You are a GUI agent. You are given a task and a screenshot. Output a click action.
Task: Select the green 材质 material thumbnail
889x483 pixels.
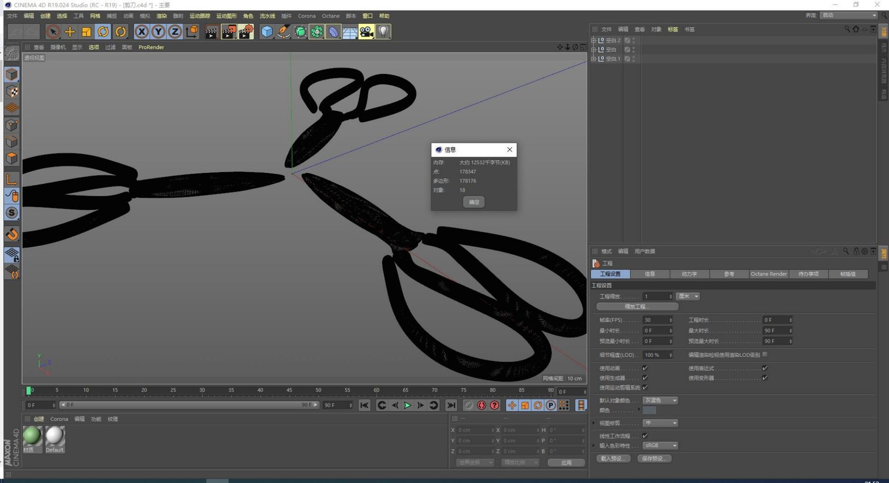[32, 436]
